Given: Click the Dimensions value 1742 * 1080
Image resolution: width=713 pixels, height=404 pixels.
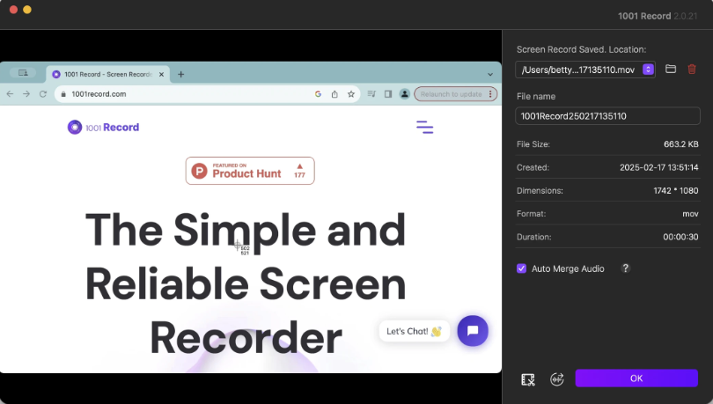Looking at the screenshot, I should (x=676, y=190).
